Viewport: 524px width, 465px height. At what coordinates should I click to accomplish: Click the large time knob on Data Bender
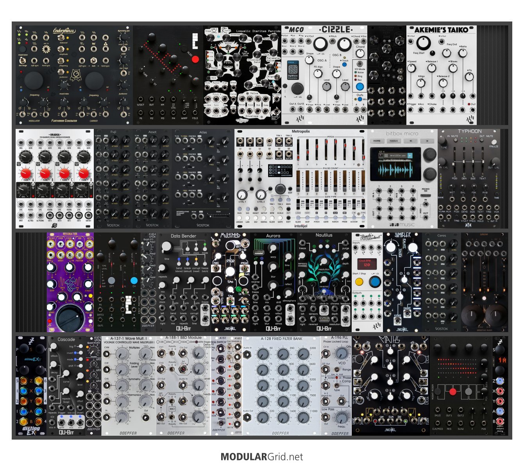pyautogui.click(x=166, y=247)
